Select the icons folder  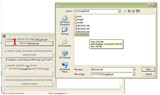coord(78,16)
